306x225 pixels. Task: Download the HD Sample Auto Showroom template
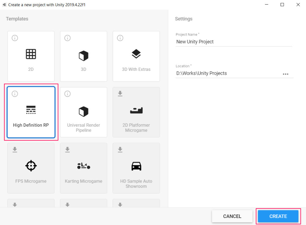pos(120,150)
